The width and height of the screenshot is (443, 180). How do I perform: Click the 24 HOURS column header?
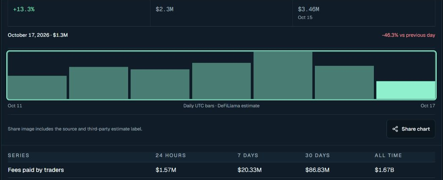pyautogui.click(x=171, y=156)
